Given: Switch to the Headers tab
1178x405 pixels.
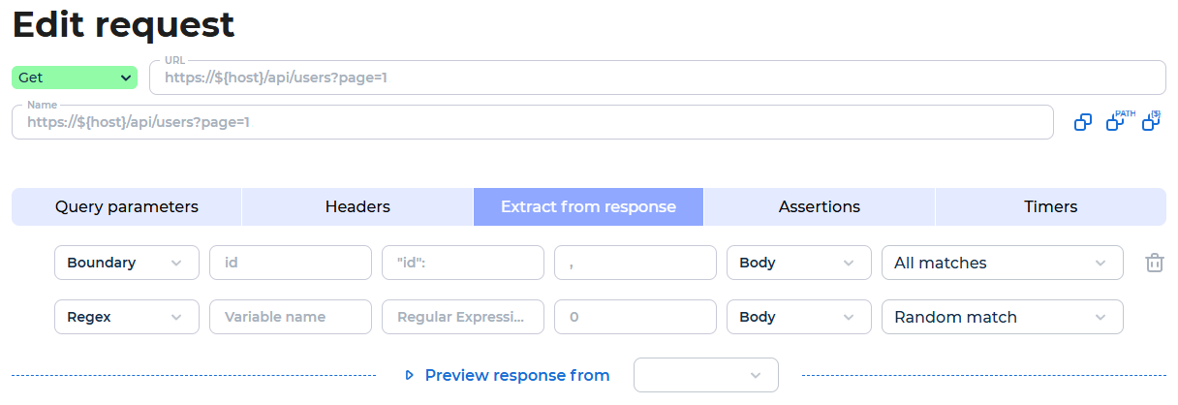Looking at the screenshot, I should pyautogui.click(x=357, y=206).
